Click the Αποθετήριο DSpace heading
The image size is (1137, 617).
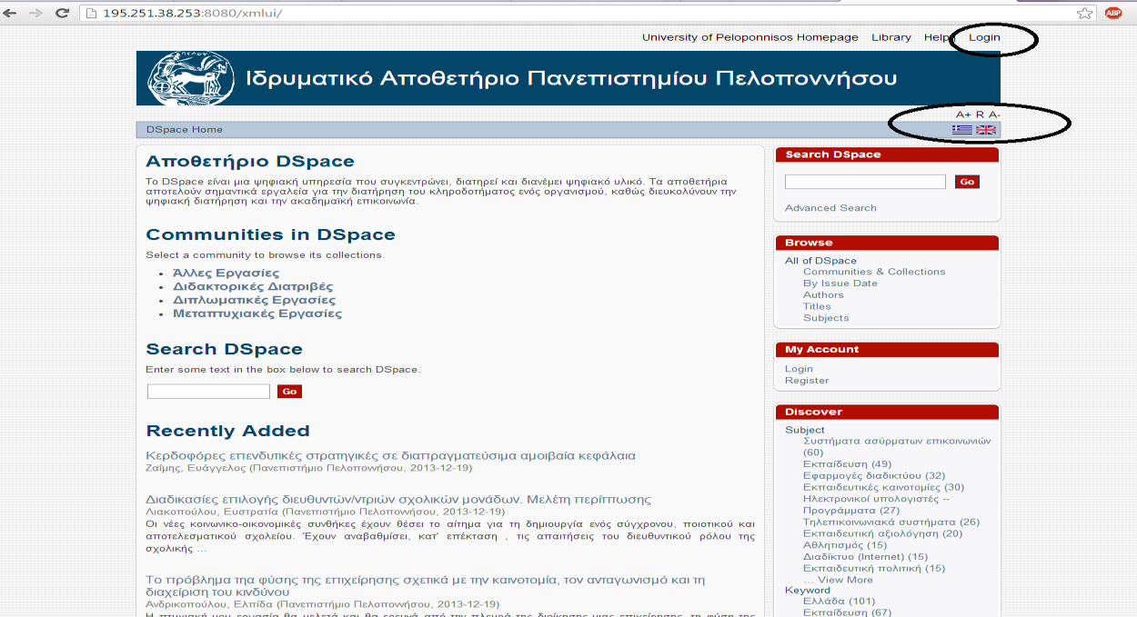point(250,162)
